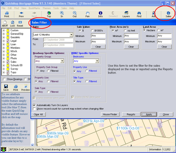Open the Property Group dropdown

62,61
